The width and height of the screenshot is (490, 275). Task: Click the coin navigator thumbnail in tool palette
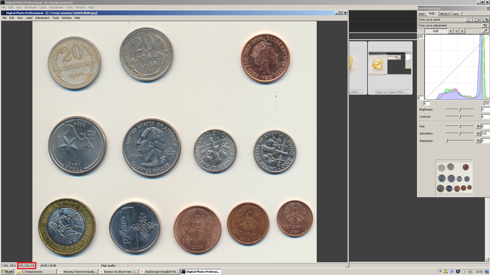(x=454, y=178)
